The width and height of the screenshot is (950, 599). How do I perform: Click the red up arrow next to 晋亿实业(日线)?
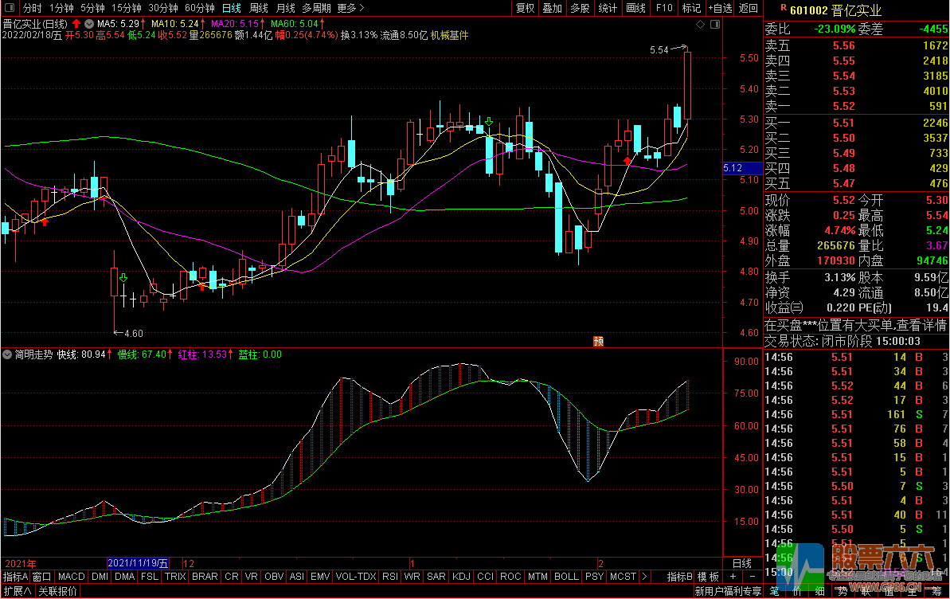(x=76, y=24)
